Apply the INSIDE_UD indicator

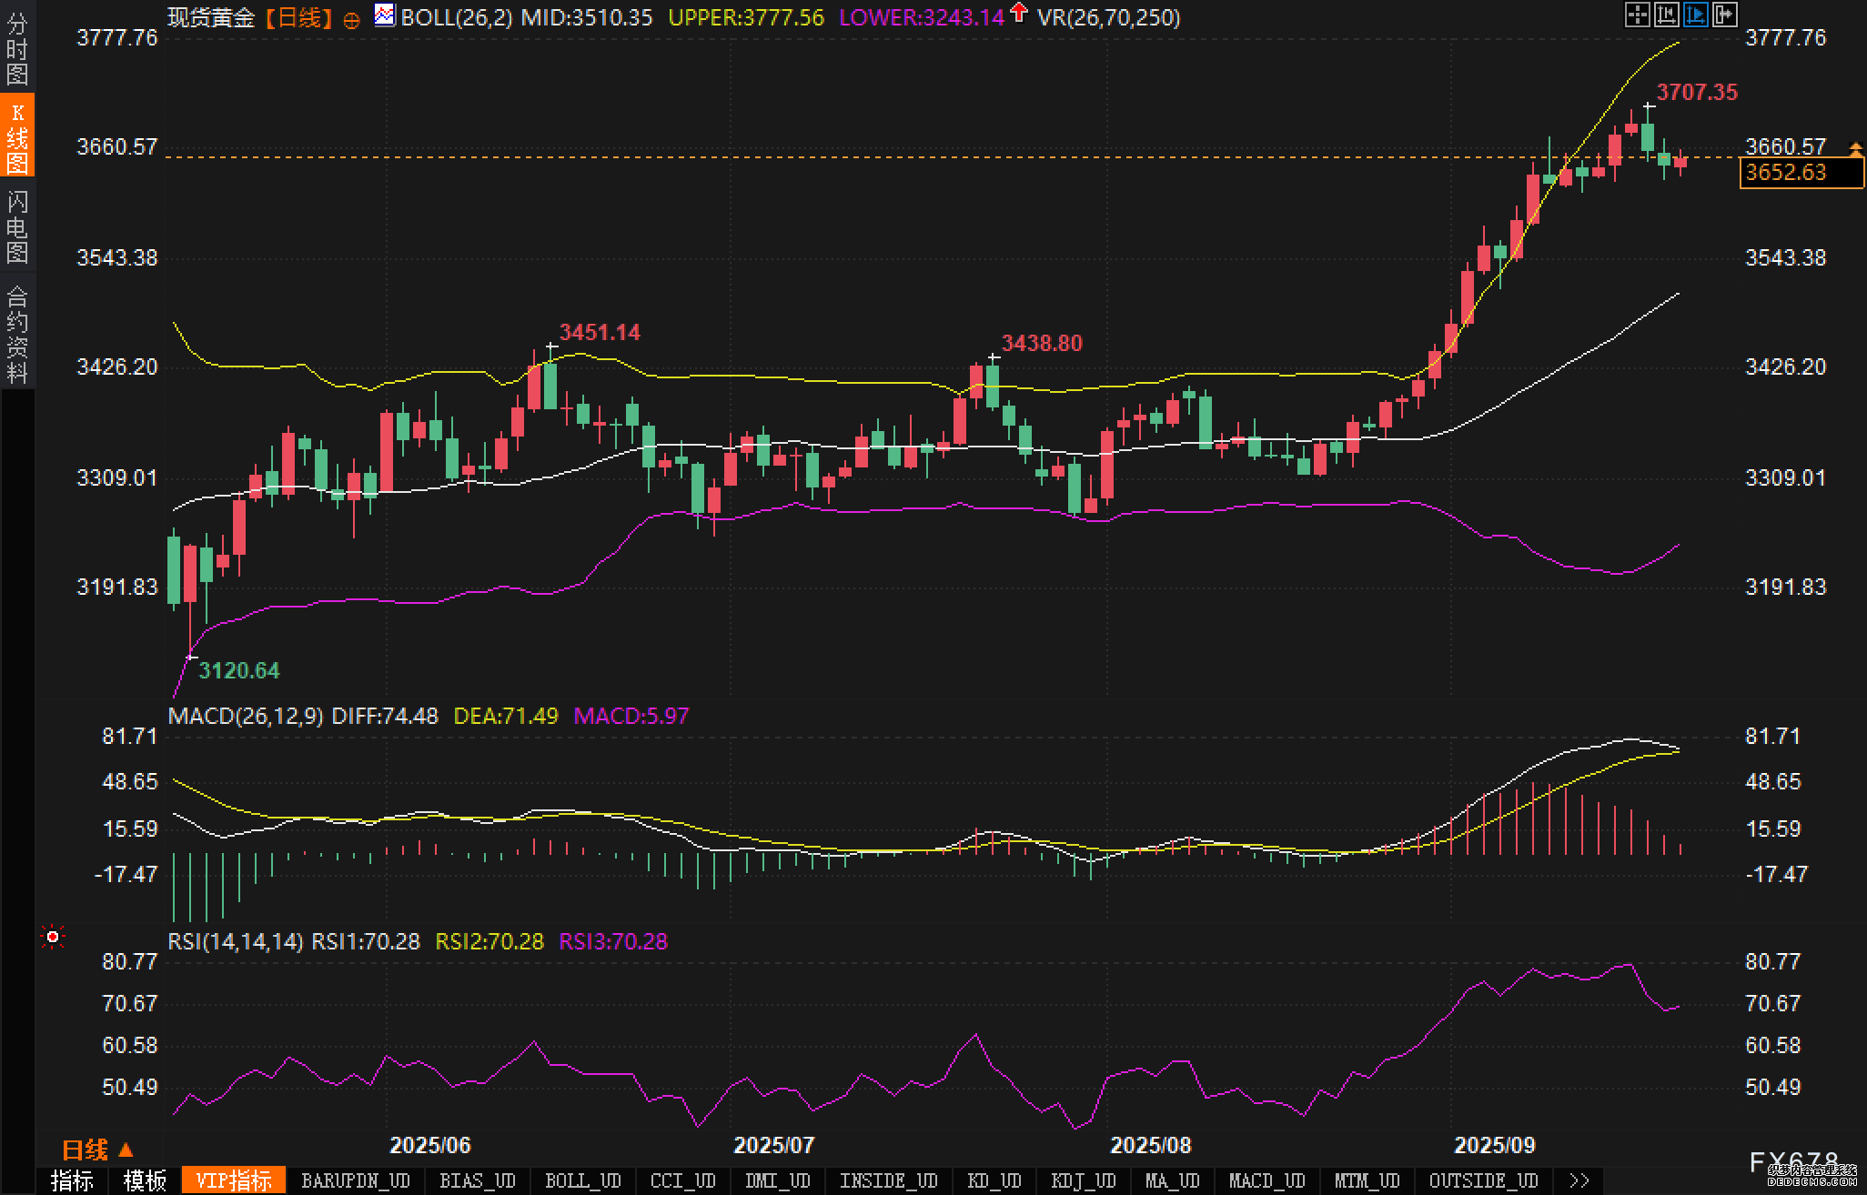[x=889, y=1180]
